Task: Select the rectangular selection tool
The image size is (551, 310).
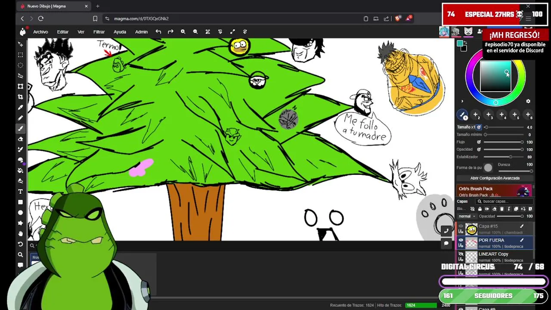Action: click(20, 55)
